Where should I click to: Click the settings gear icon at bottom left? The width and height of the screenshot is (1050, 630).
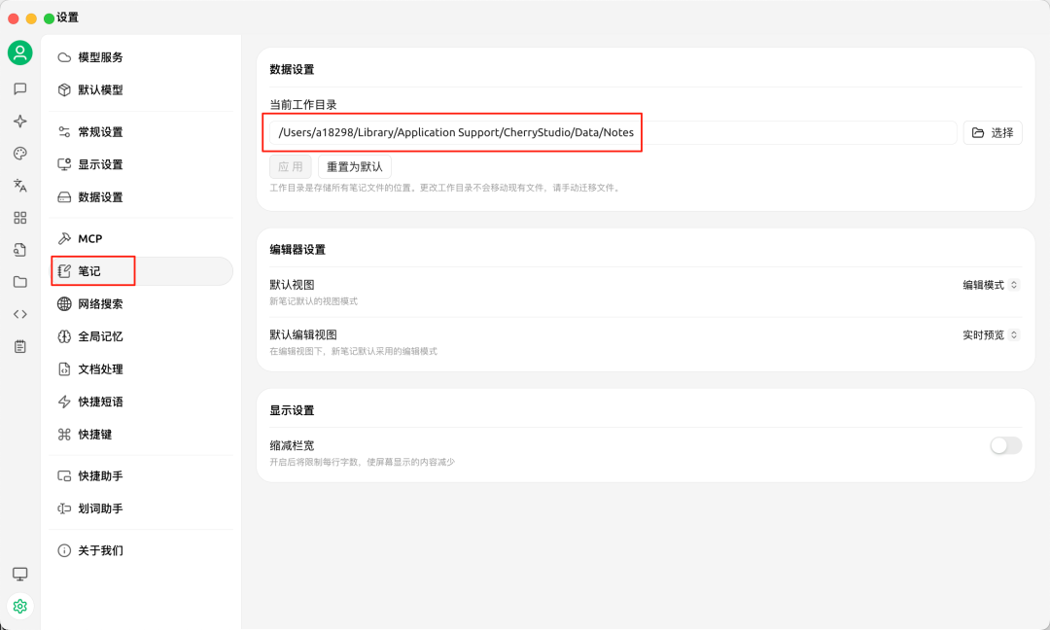pyautogui.click(x=19, y=607)
